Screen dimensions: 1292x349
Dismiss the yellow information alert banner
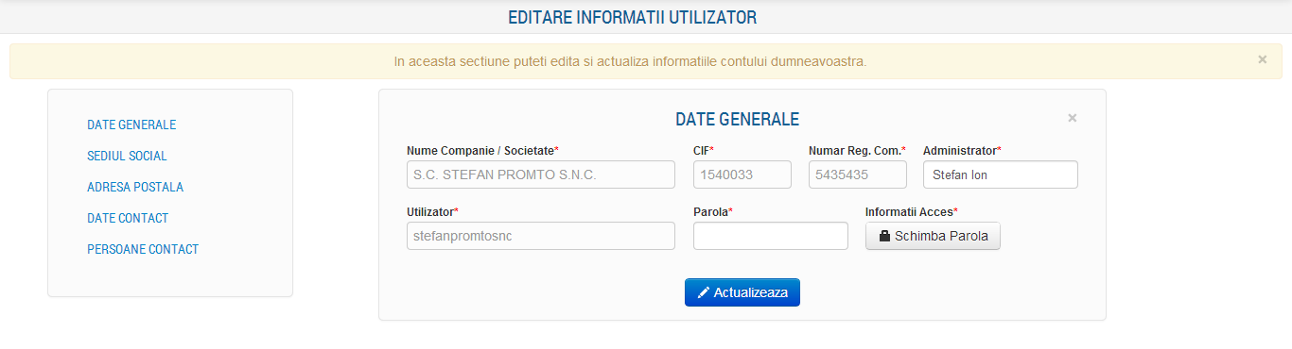pyautogui.click(x=1262, y=59)
